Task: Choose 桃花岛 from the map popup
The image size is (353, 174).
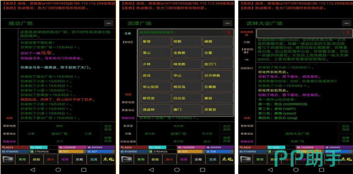Action: click(187, 87)
